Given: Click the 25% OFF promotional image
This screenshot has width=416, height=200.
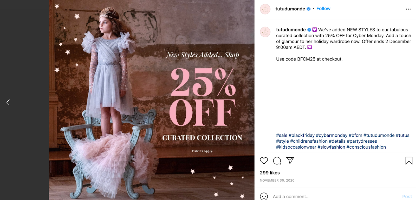Looking at the screenshot, I should (x=152, y=100).
